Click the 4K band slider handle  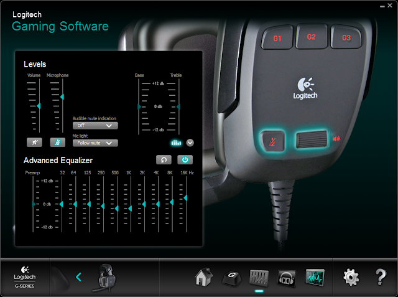coord(158,204)
